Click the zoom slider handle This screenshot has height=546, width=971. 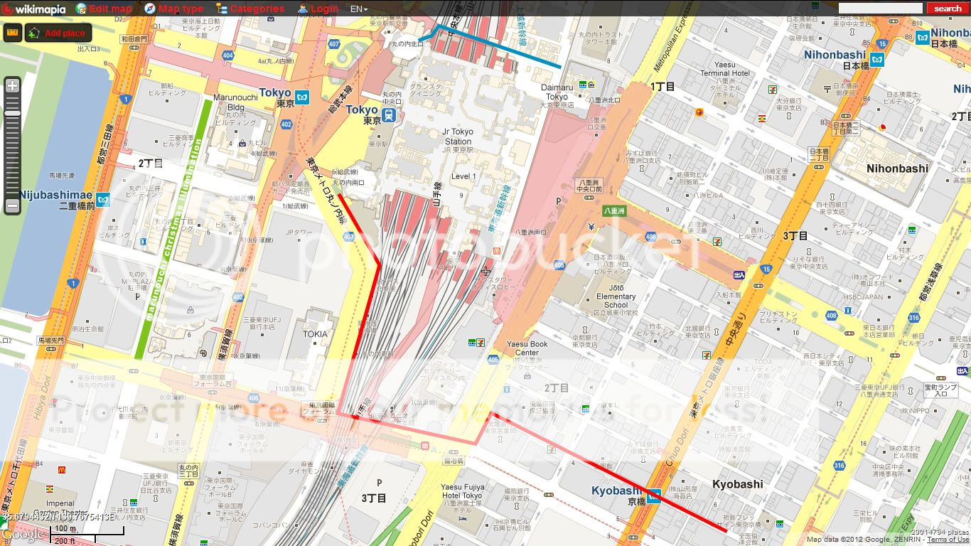pyautogui.click(x=12, y=114)
